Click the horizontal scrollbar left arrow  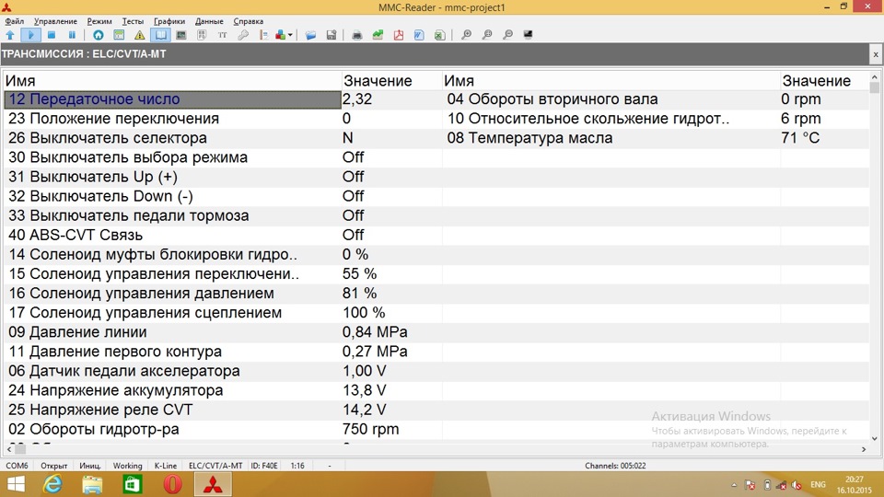tap(9, 449)
